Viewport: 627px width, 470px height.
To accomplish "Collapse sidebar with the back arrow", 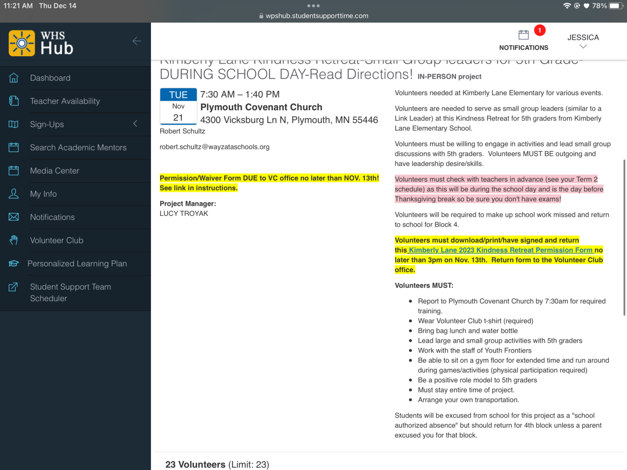I will pyautogui.click(x=137, y=41).
